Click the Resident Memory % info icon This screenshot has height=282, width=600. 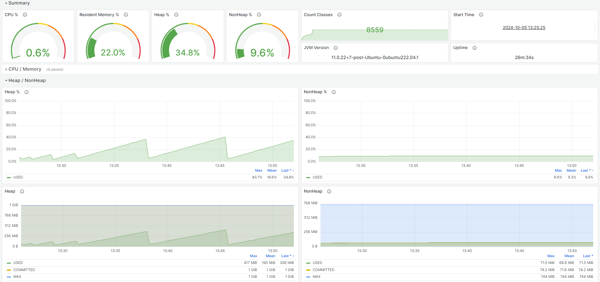coord(126,15)
